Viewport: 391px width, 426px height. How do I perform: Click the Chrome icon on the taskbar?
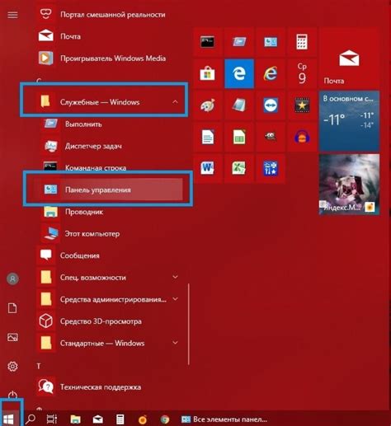165,419
